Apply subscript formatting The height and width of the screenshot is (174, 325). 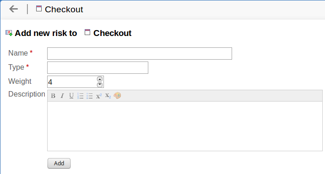pyautogui.click(x=108, y=96)
